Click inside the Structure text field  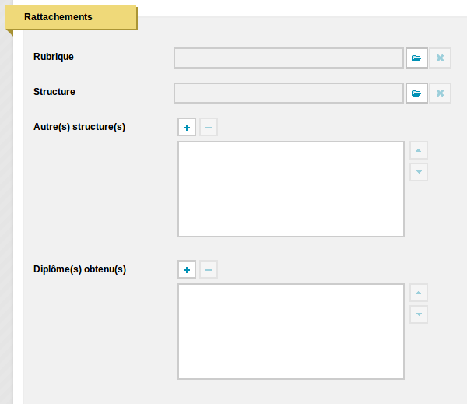pos(289,93)
